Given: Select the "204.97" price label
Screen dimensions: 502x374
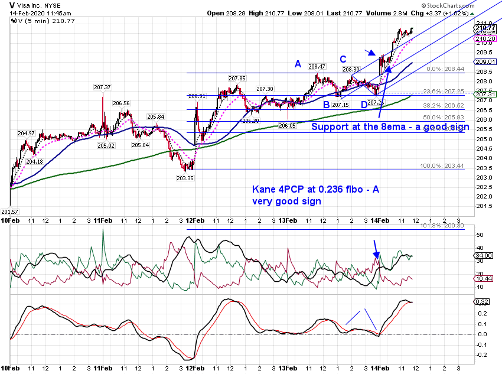Looking at the screenshot, I should click(26, 133).
